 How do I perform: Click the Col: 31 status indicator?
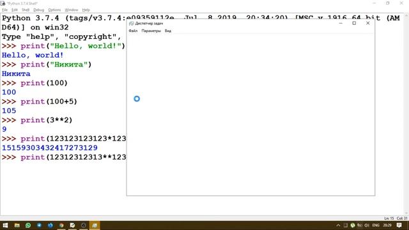402,218
